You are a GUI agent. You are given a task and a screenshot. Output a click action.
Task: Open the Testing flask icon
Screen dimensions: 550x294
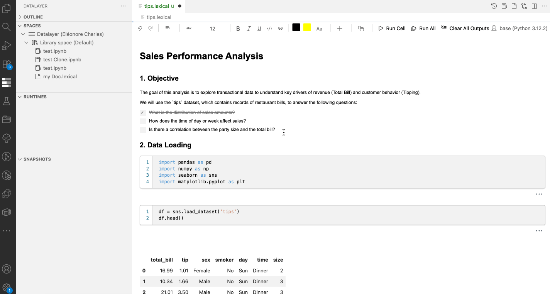tap(7, 101)
